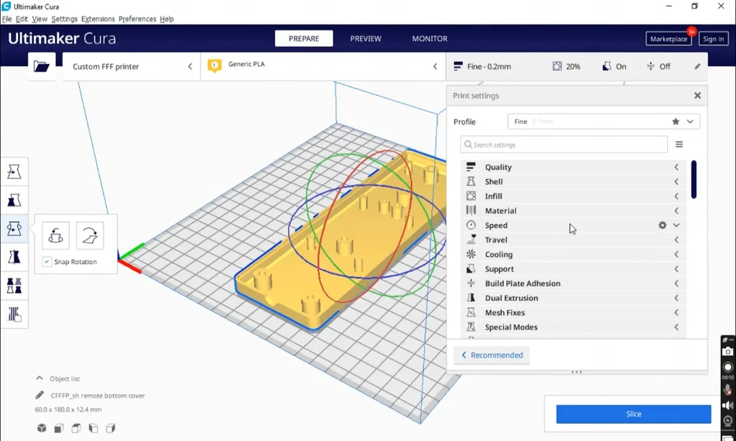Image resolution: width=736 pixels, height=441 pixels.
Task: Switch to right side view cube icon
Action: click(111, 428)
